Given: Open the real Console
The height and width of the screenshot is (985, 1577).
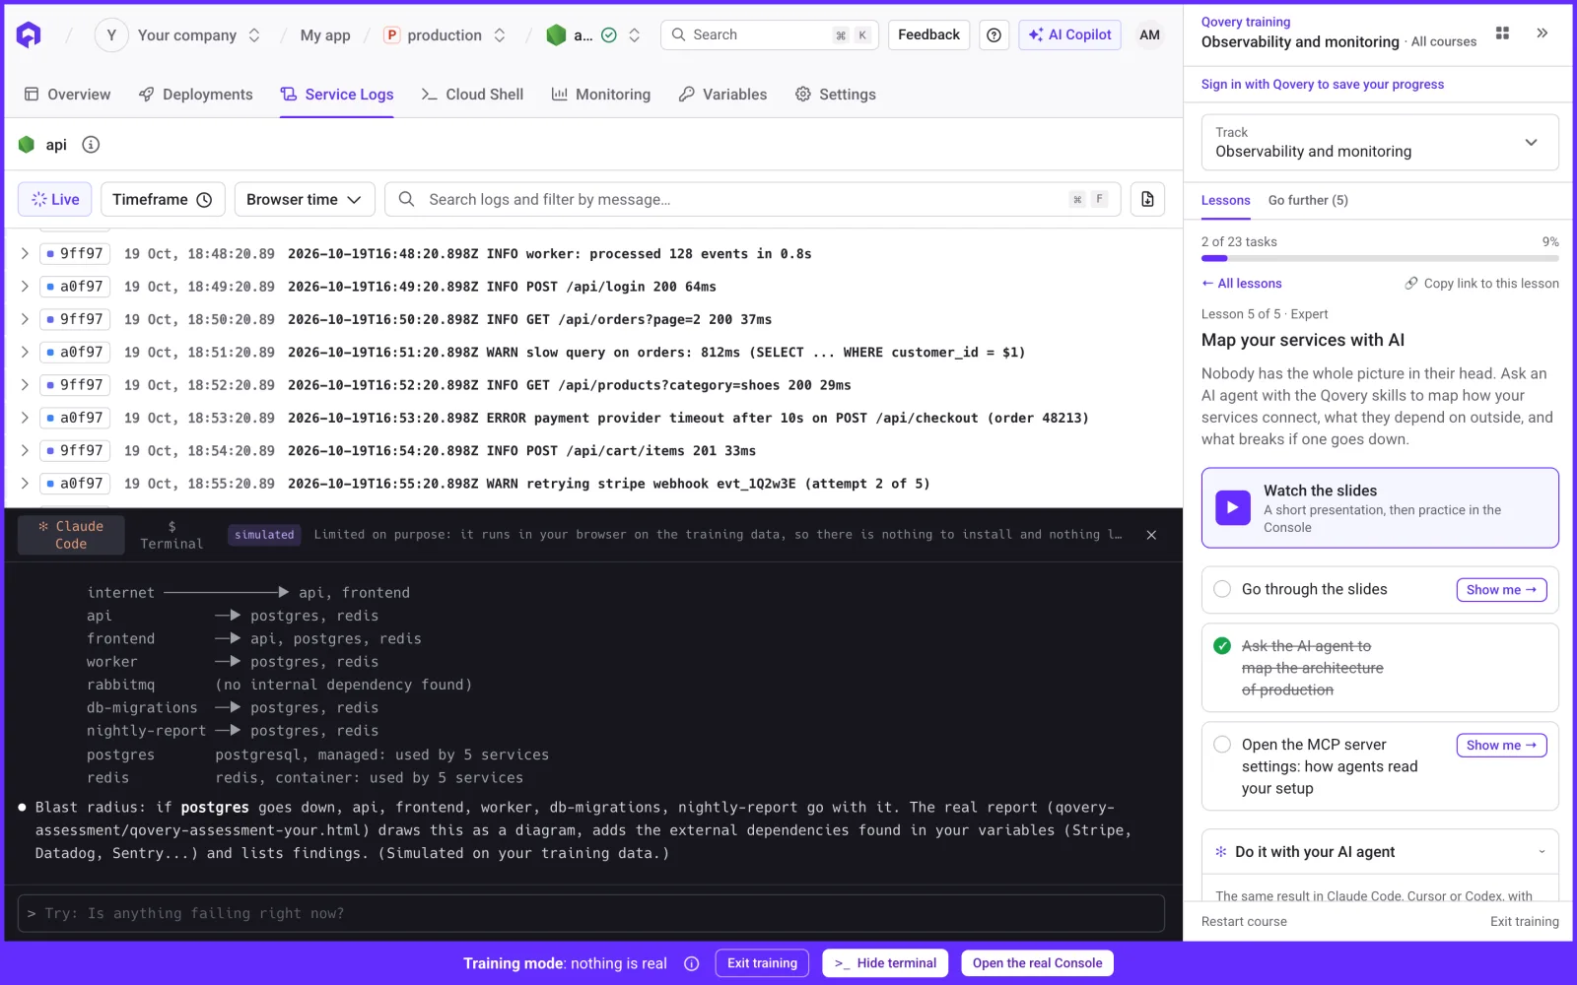Looking at the screenshot, I should click(x=1037, y=963).
